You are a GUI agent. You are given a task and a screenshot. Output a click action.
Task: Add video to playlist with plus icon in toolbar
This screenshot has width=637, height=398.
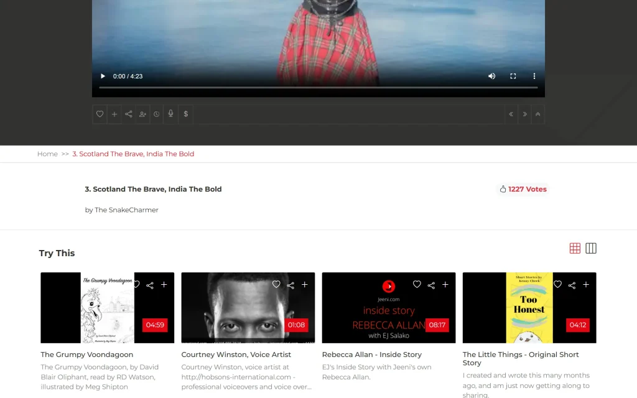(x=114, y=114)
